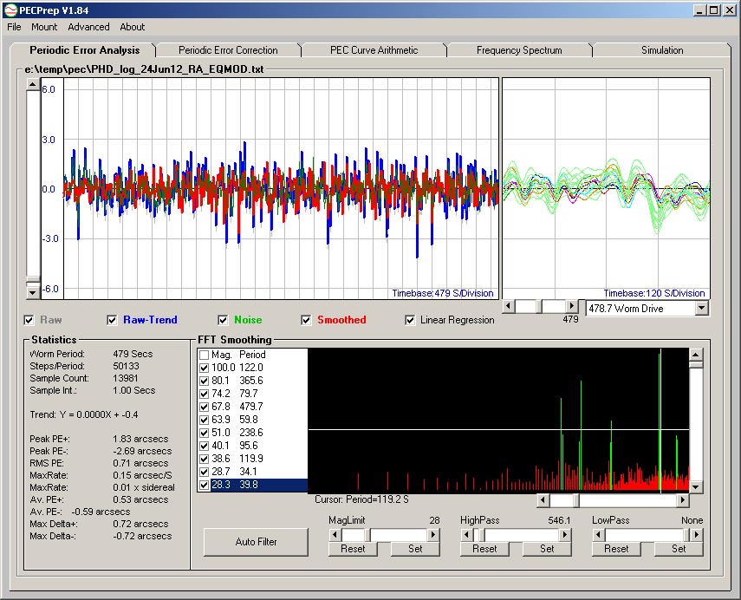741x600 pixels.
Task: Click the Worm Period value 479 Secs
Action: pyautogui.click(x=133, y=354)
